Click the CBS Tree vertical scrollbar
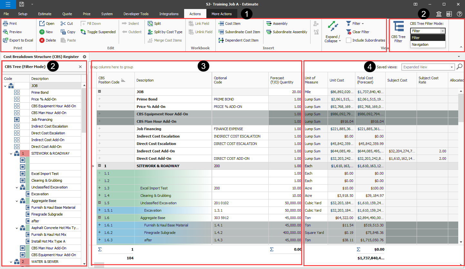This screenshot has height=269, width=465. point(84,110)
